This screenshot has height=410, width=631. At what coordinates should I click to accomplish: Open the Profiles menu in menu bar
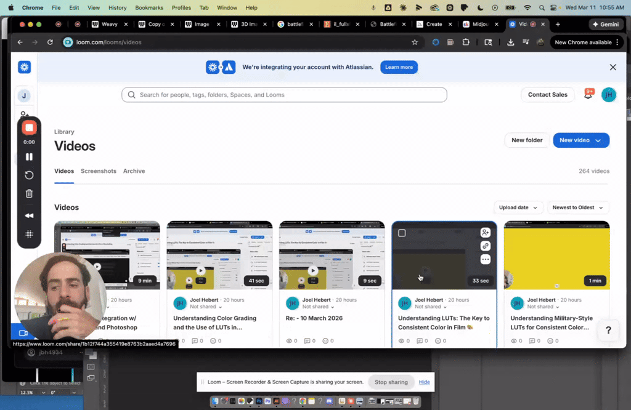(181, 7)
